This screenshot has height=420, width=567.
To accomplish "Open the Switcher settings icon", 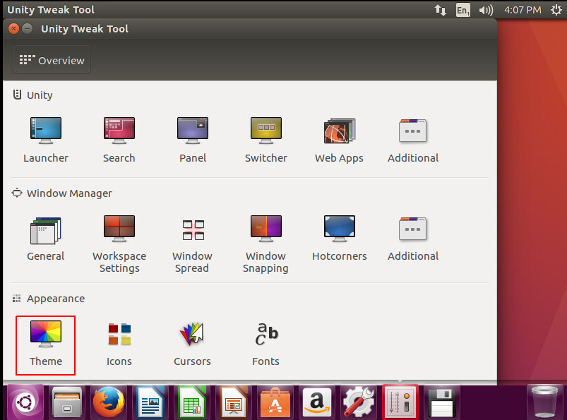I will click(265, 131).
